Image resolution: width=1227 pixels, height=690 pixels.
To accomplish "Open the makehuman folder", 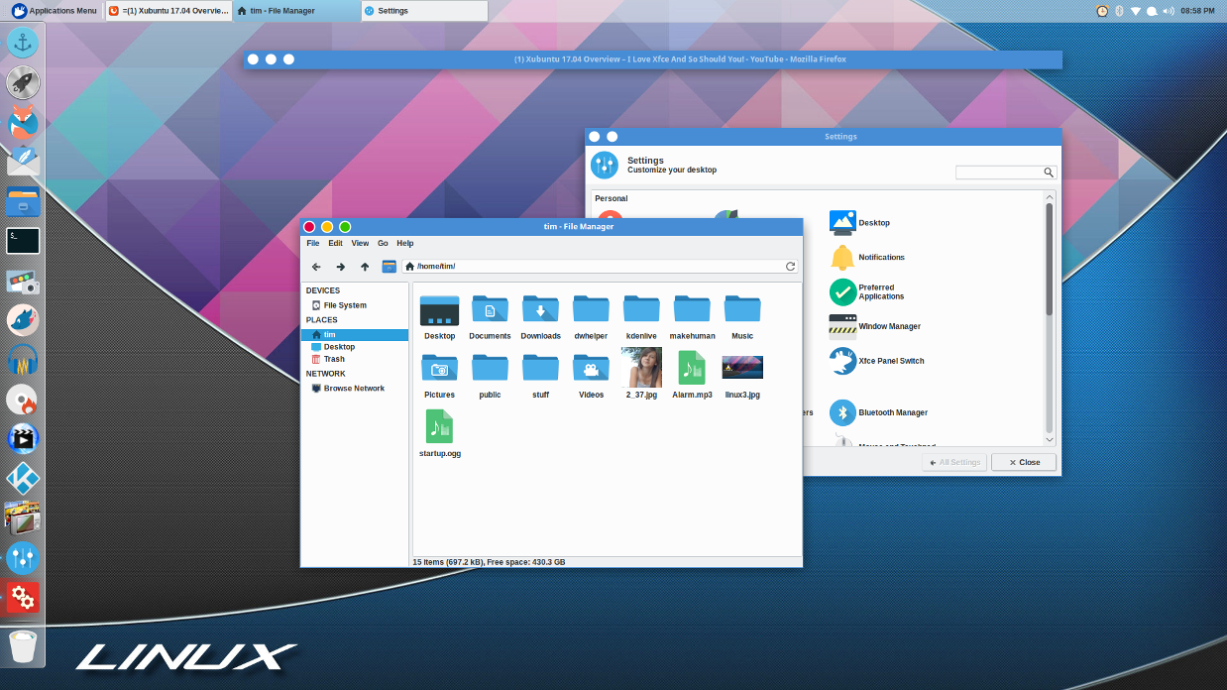I will [x=692, y=316].
